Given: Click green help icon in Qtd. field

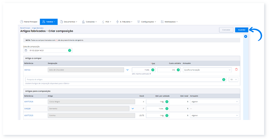Looking at the screenshot, I should (x=152, y=70).
